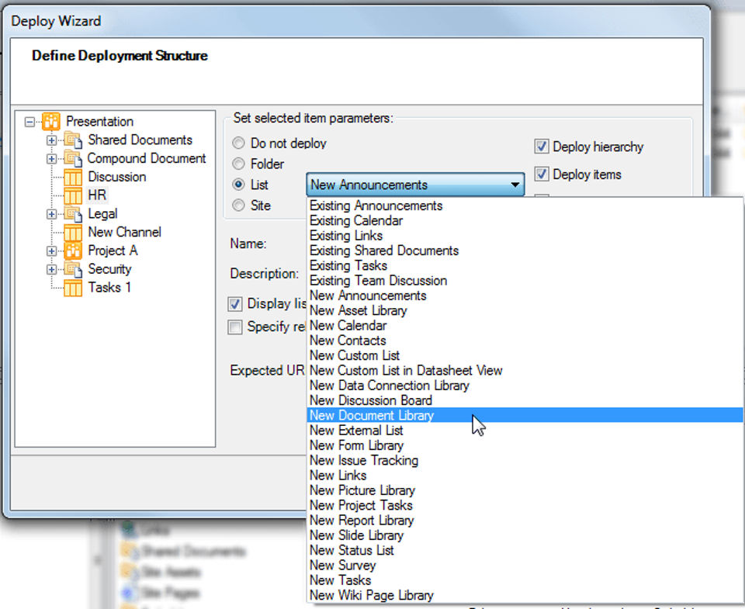The width and height of the screenshot is (745, 609).
Task: Pick New Contacts option
Action: (x=525, y=341)
